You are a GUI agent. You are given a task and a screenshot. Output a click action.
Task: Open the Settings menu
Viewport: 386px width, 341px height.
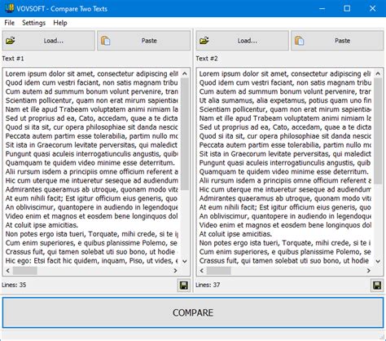[x=33, y=23]
